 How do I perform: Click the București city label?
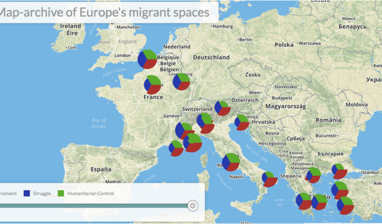326,136
